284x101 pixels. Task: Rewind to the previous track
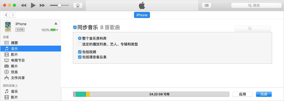24,5
